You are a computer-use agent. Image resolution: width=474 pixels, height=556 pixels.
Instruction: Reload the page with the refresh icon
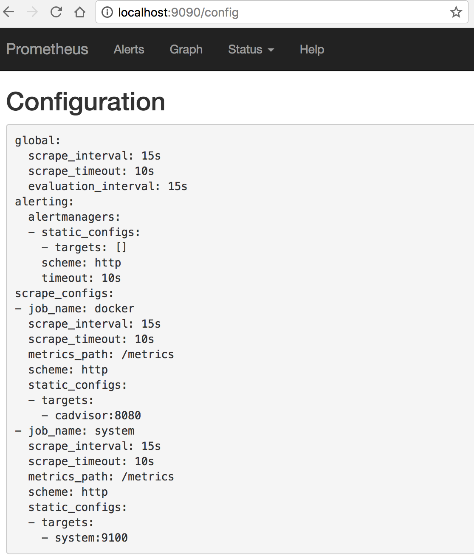point(56,12)
